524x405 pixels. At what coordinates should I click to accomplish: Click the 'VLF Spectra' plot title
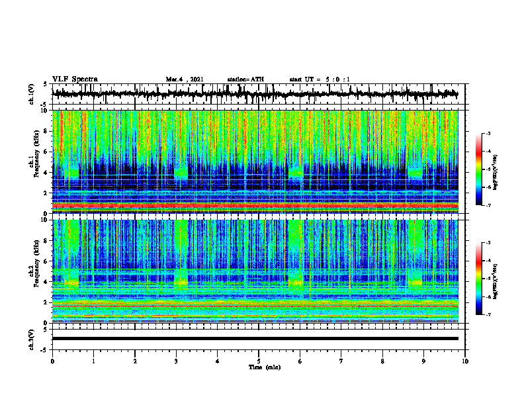coord(75,79)
